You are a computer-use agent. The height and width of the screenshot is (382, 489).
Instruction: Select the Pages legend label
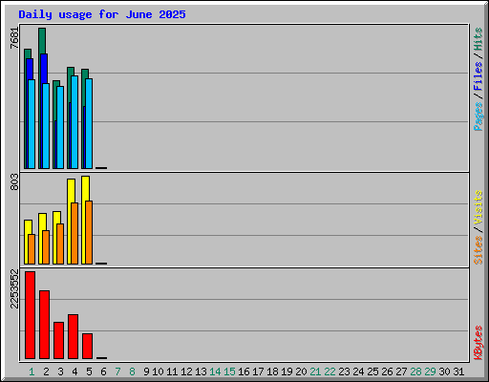[478, 117]
